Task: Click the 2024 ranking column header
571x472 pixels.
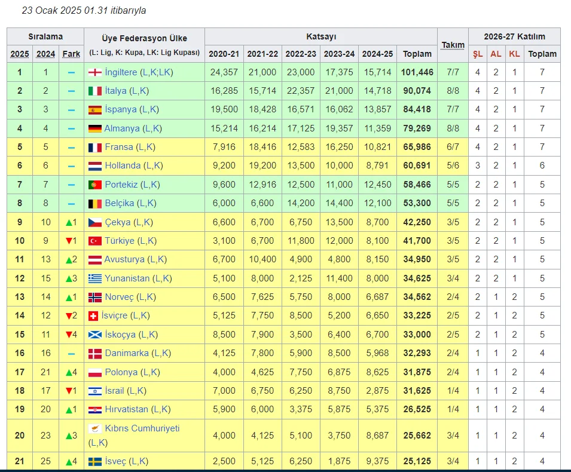Action: [46, 54]
